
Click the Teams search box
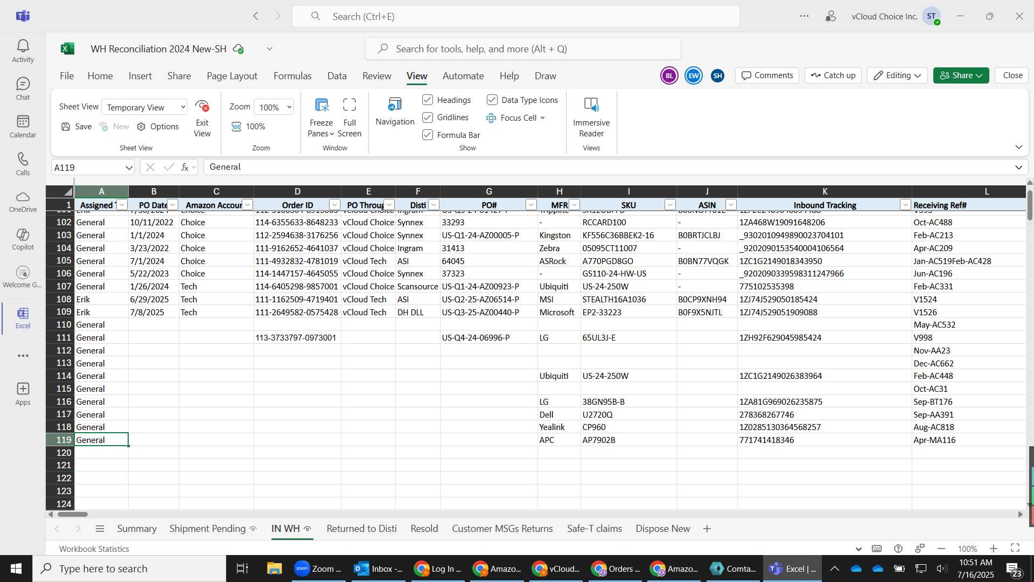click(x=515, y=16)
